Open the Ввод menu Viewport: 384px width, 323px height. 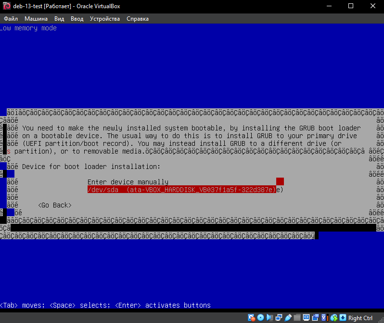(77, 19)
